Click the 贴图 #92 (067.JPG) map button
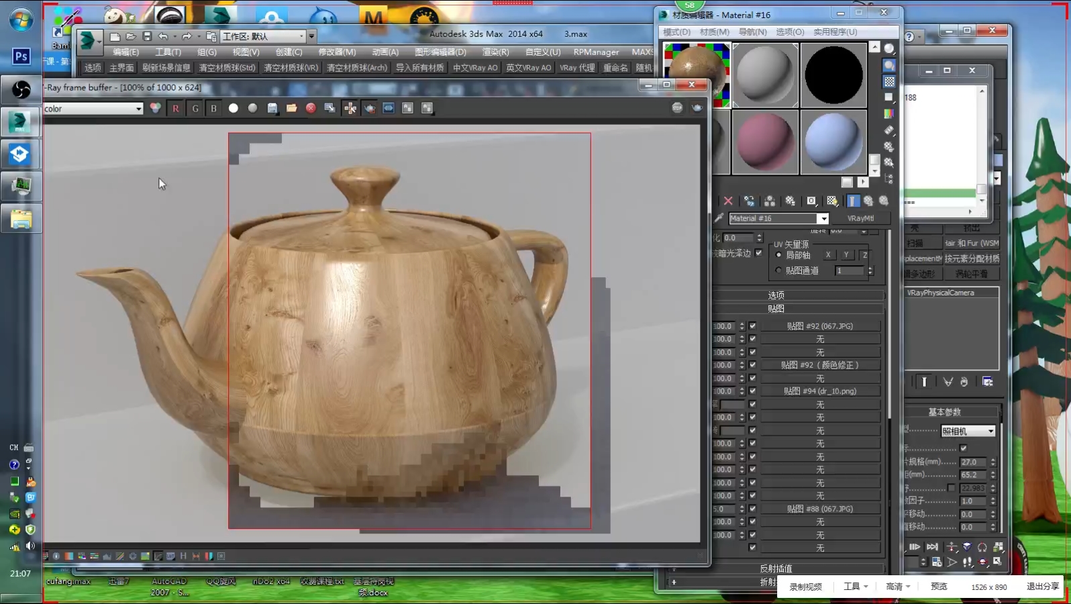Screen dimensions: 1071x604 point(820,326)
